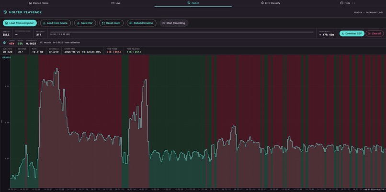Viewport: 386px width, 192px height.
Task: Click Download CSV button
Action: (352, 34)
